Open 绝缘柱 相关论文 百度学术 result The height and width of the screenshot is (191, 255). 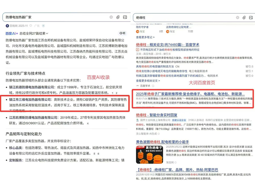(x=168, y=45)
